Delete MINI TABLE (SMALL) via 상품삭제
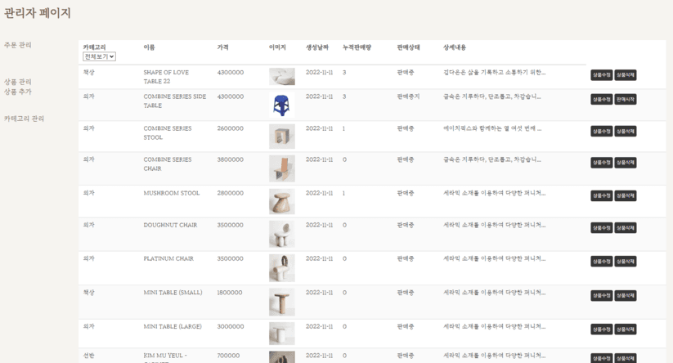 tap(626, 296)
